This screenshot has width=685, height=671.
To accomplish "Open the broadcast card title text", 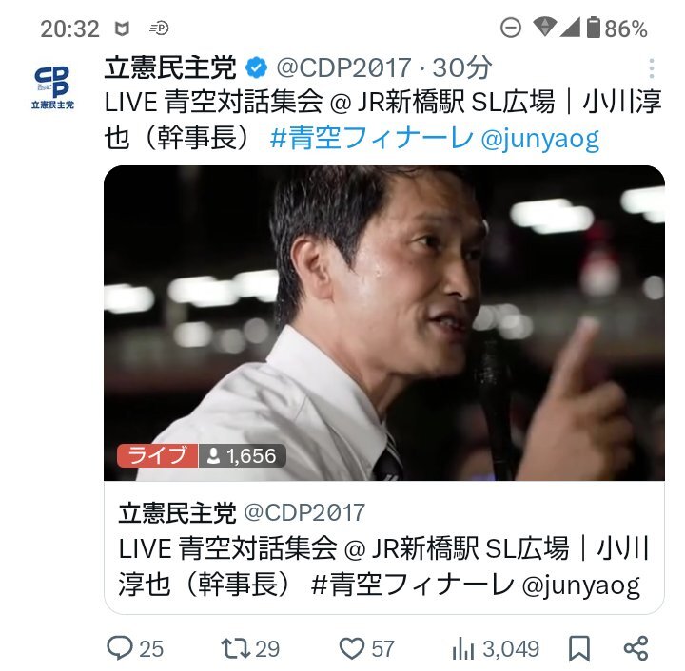I will pos(383,566).
